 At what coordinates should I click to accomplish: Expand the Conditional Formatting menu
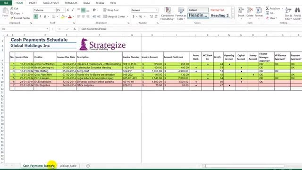[168, 14]
